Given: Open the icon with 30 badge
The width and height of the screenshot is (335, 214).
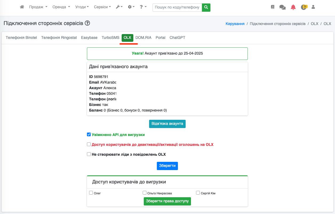Looking at the screenshot, I should (x=304, y=7).
